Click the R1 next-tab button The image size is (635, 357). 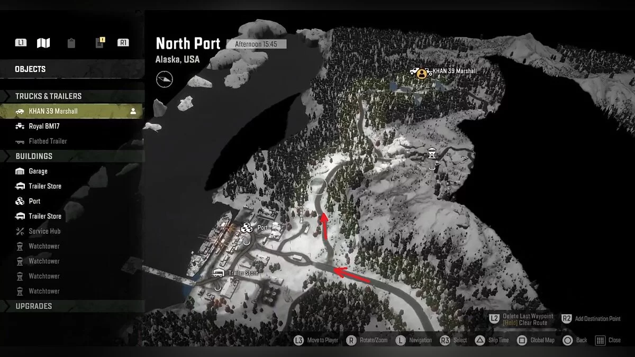click(x=123, y=43)
